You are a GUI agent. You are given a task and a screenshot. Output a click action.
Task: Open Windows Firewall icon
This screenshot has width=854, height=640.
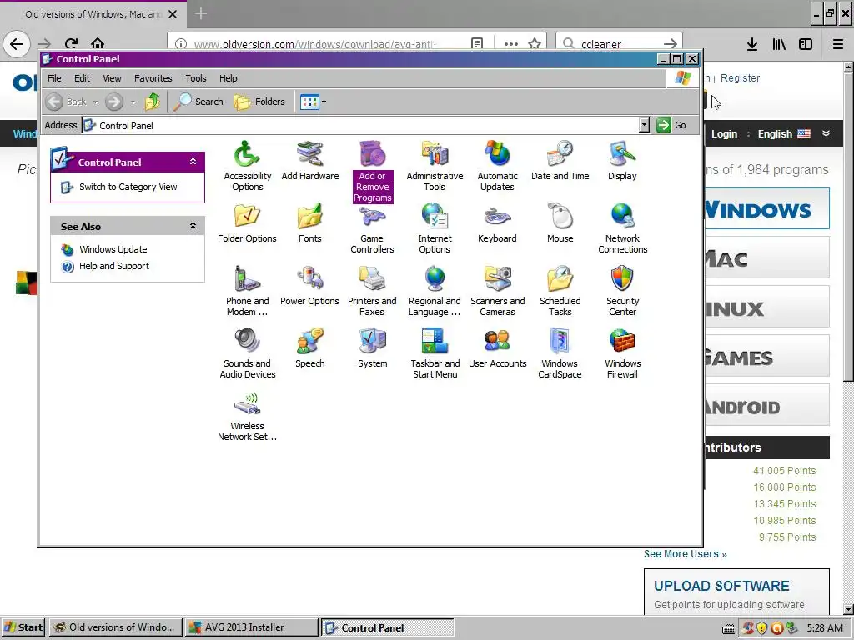coord(622,353)
